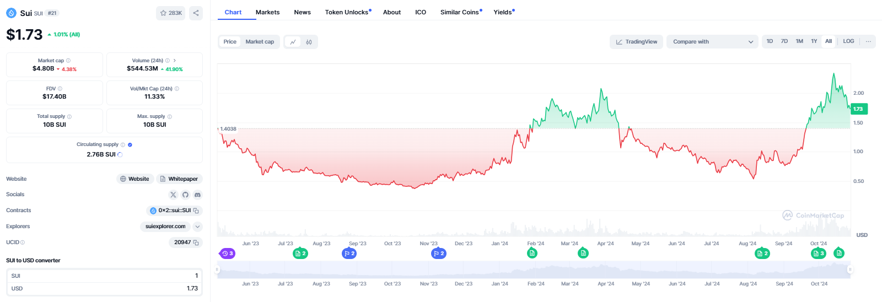The width and height of the screenshot is (882, 302).
Task: Set chart range to 1Y
Action: pos(814,41)
